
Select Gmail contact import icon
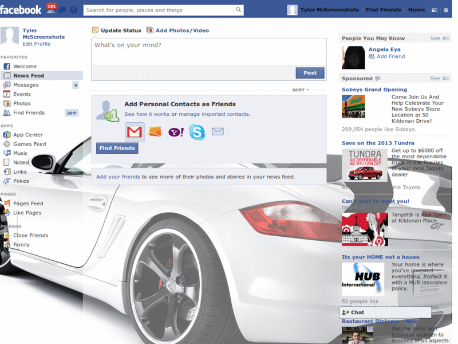click(135, 132)
